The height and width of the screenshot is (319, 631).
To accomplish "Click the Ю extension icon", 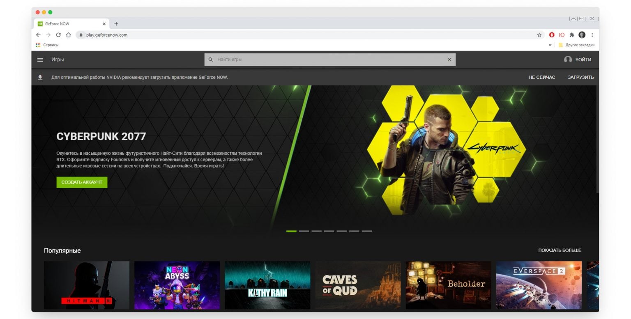I will (x=562, y=35).
